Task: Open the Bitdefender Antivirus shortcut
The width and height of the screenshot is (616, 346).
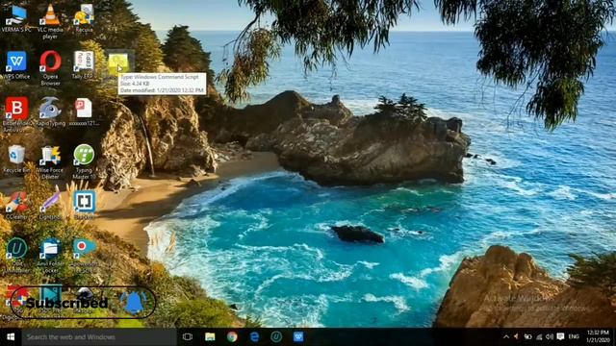Action: pos(16,114)
